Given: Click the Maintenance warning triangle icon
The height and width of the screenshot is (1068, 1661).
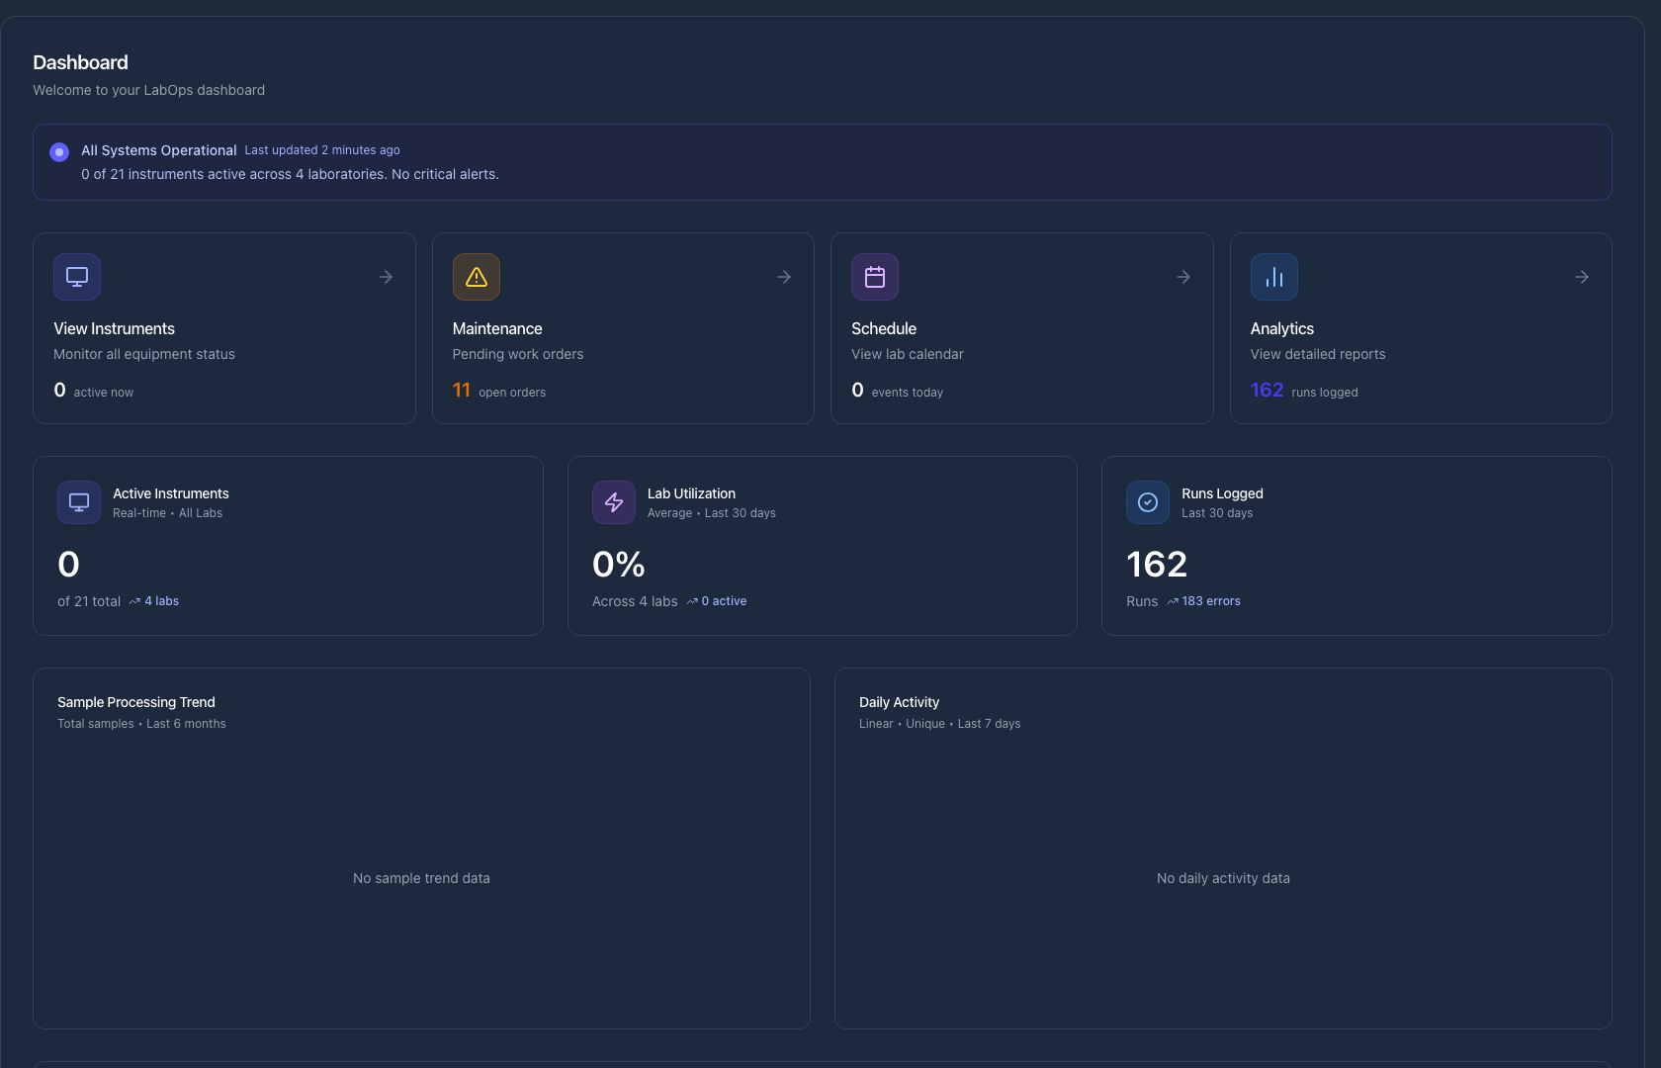Looking at the screenshot, I should coord(477,277).
